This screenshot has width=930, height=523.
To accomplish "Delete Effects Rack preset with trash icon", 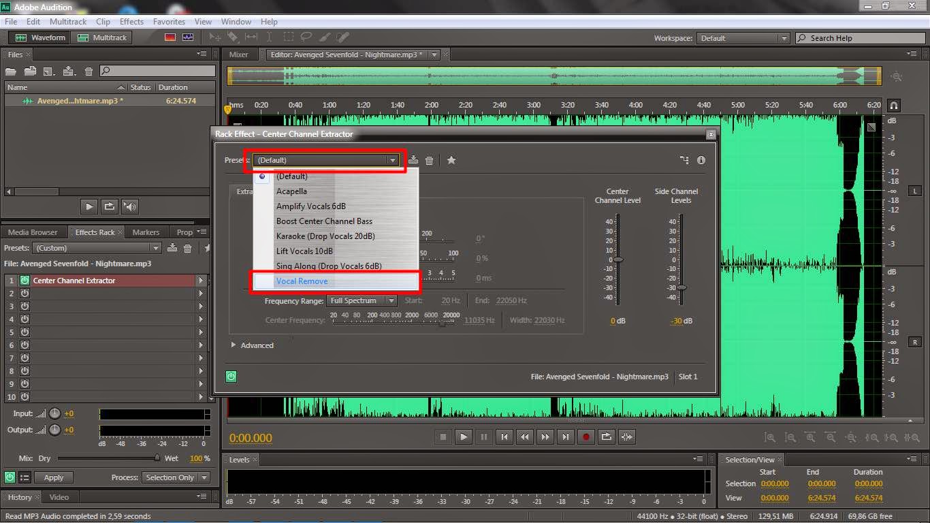I will 188,248.
